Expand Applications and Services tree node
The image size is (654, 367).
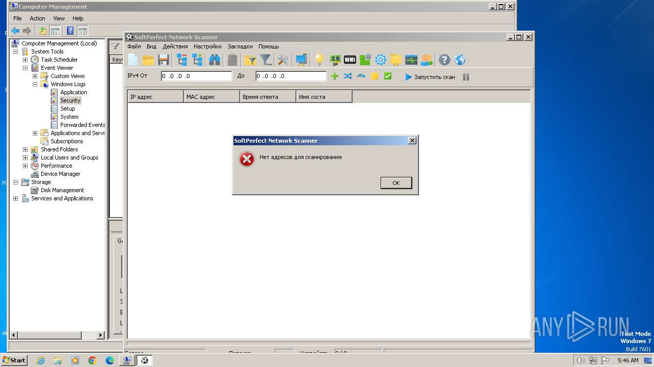35,133
